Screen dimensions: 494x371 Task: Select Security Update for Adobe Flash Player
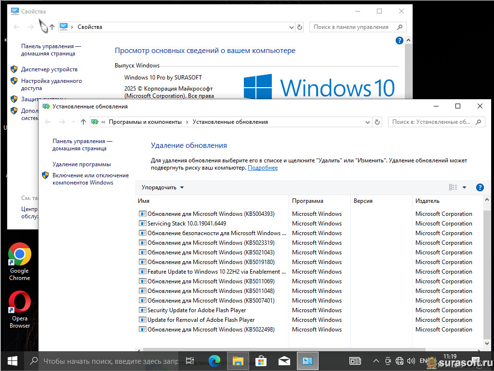point(196,310)
